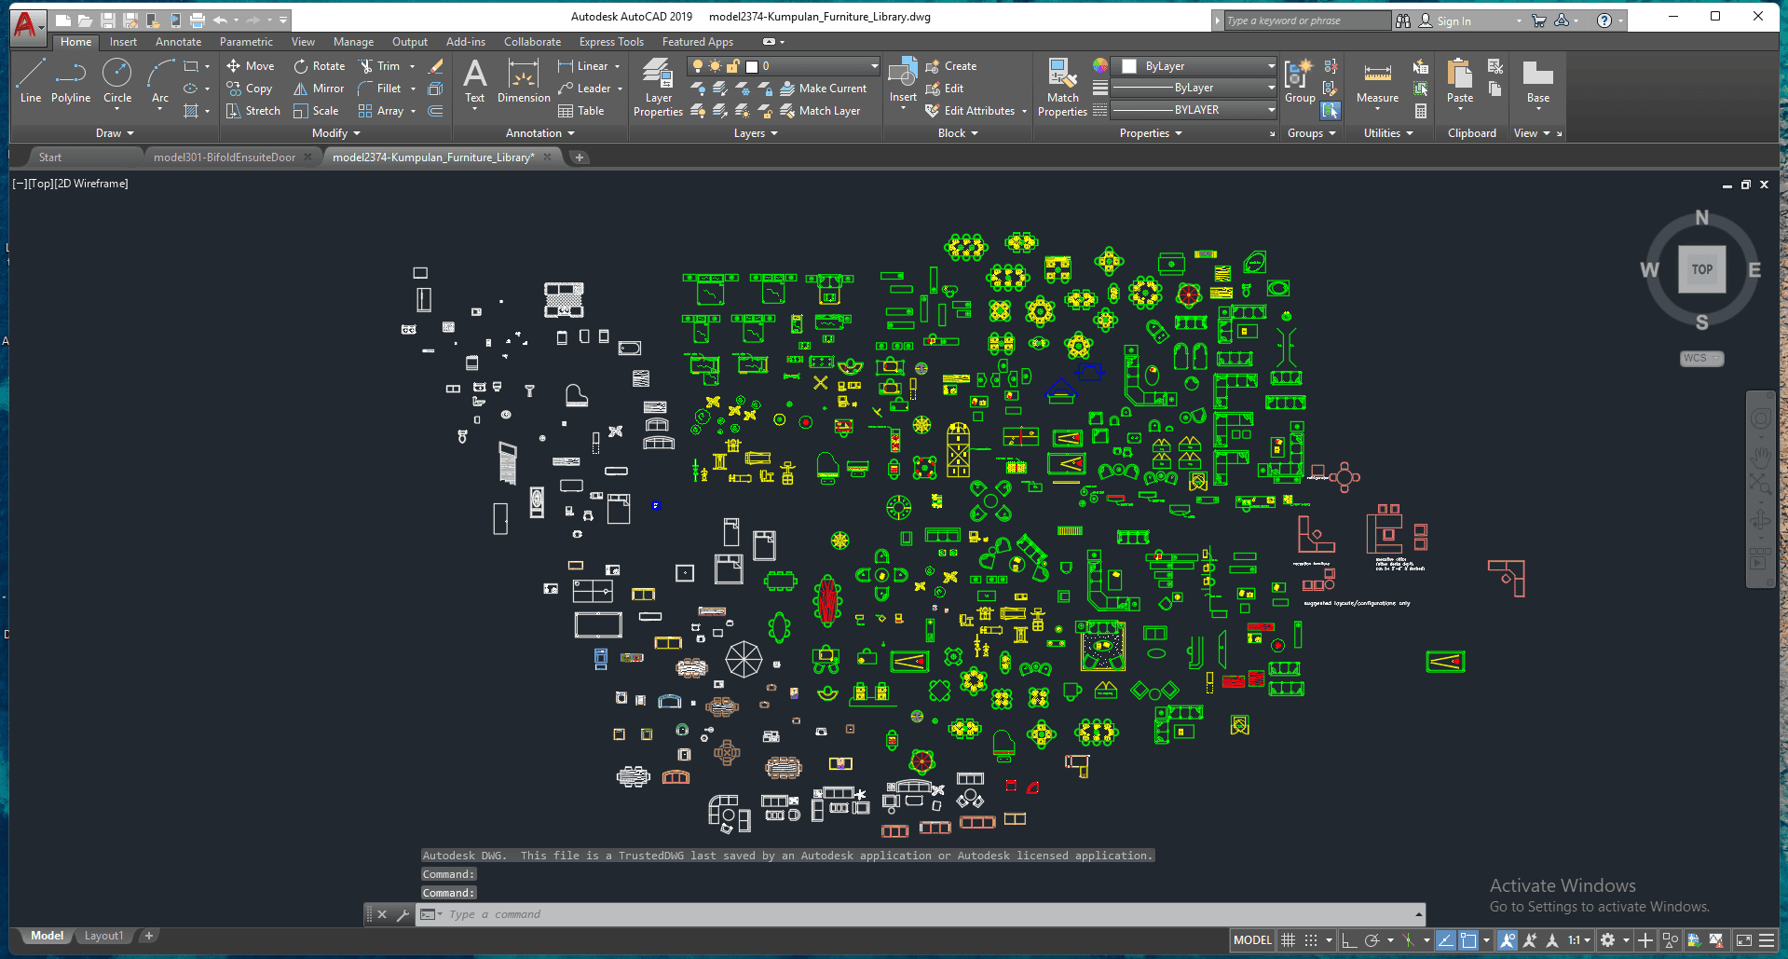Toggle group selection on/off button
This screenshot has width=1788, height=959.
1331,111
